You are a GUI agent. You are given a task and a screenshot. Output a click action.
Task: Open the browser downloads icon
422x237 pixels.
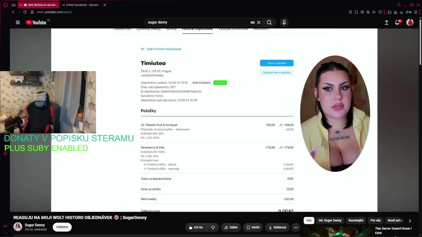click(401, 12)
